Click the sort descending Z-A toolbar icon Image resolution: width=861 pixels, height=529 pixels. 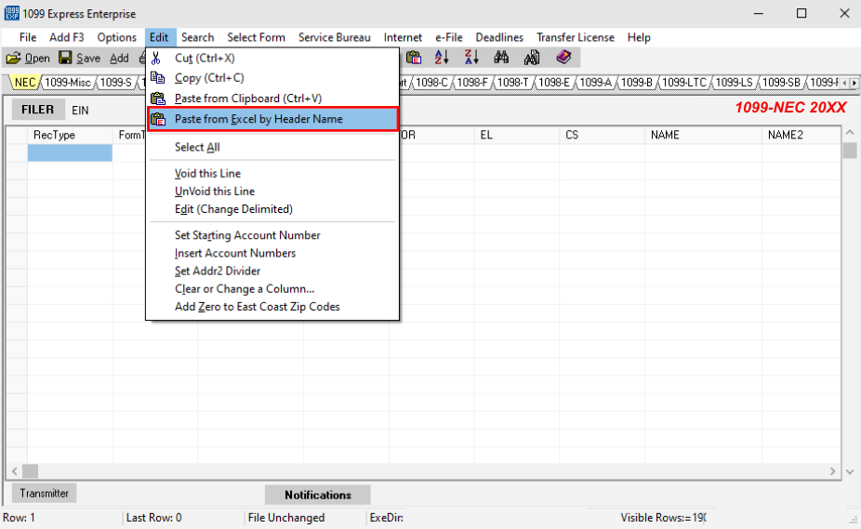pyautogui.click(x=471, y=57)
